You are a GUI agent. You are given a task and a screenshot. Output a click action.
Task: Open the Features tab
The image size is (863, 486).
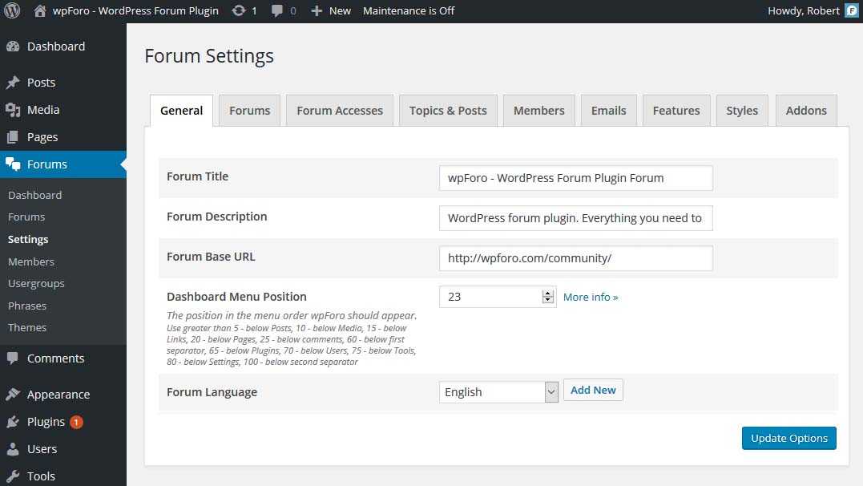676,111
